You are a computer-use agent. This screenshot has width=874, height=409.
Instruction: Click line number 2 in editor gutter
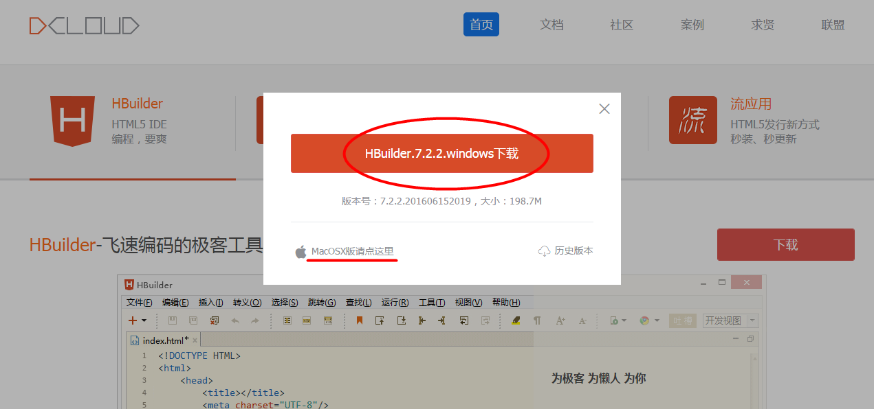[x=144, y=368]
